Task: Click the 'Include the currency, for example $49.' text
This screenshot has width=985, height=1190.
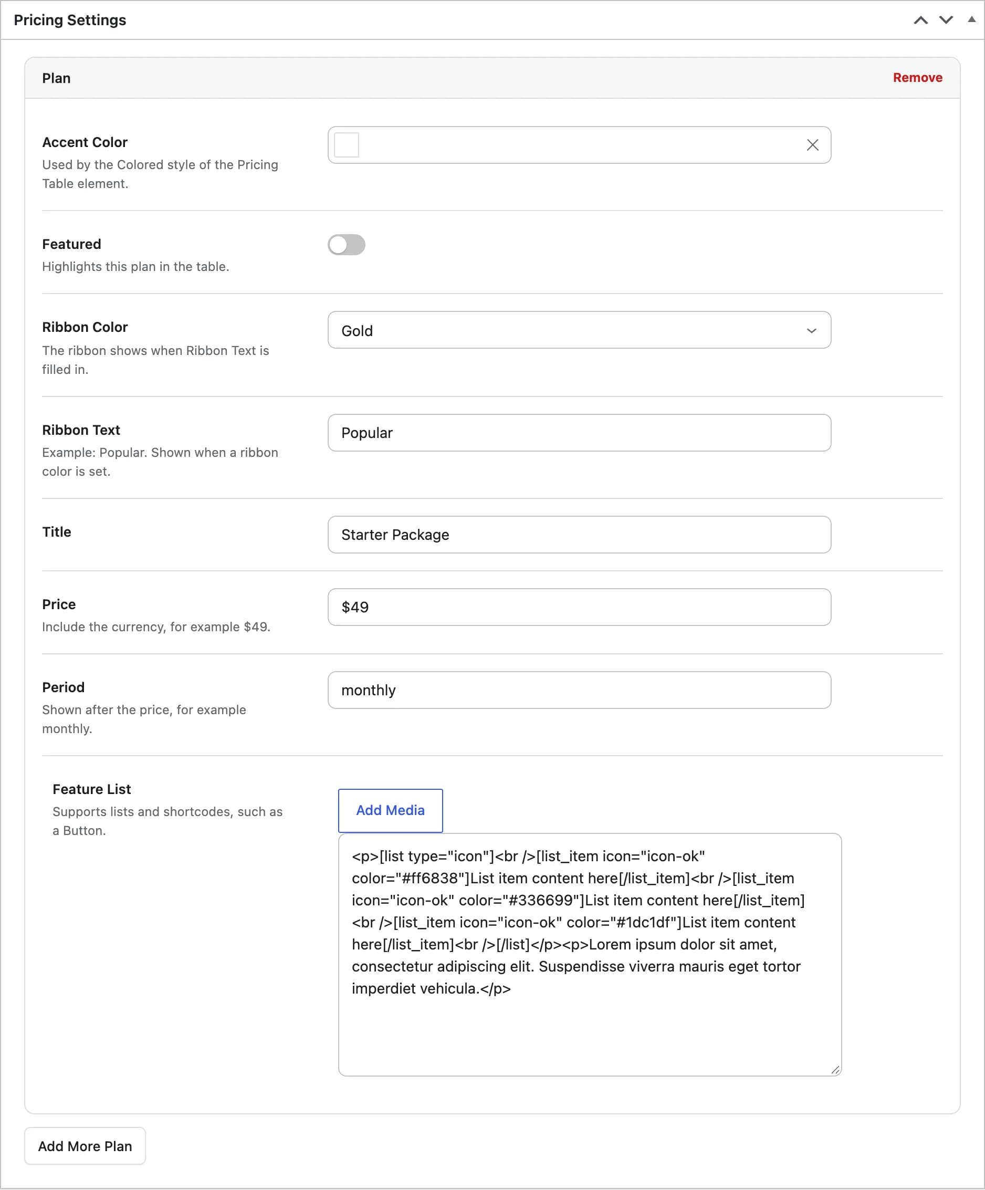Action: 156,627
